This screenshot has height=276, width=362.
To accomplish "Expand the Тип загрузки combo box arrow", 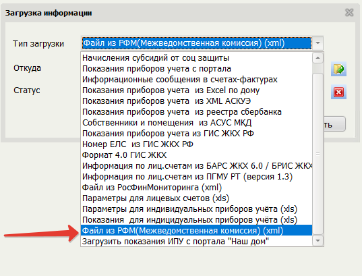I will 318,43.
